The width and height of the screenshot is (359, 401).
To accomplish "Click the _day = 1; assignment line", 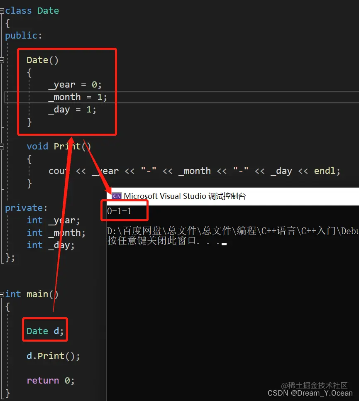I will click(72, 110).
